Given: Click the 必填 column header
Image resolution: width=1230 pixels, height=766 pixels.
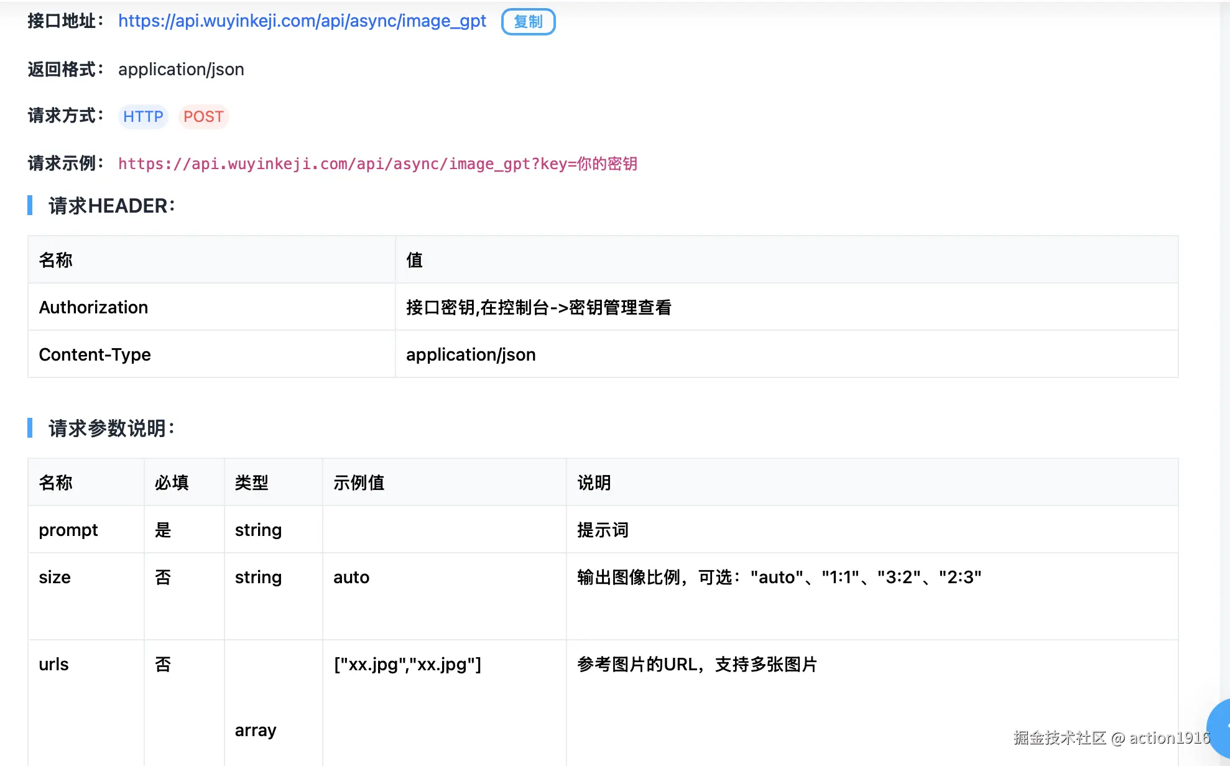Looking at the screenshot, I should 172,482.
